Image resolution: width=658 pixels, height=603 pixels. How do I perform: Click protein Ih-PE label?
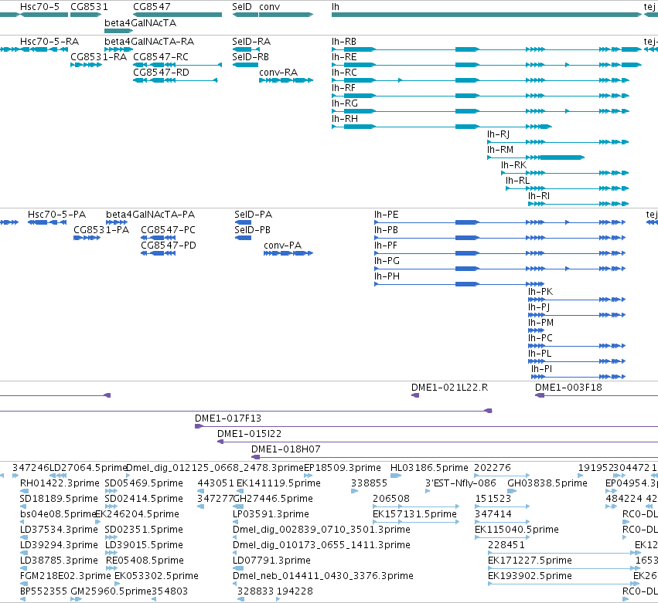coord(386,215)
